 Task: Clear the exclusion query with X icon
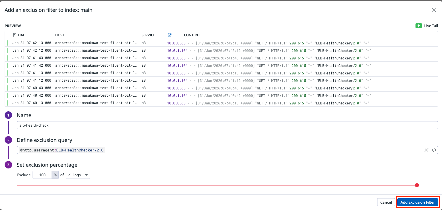pos(426,150)
